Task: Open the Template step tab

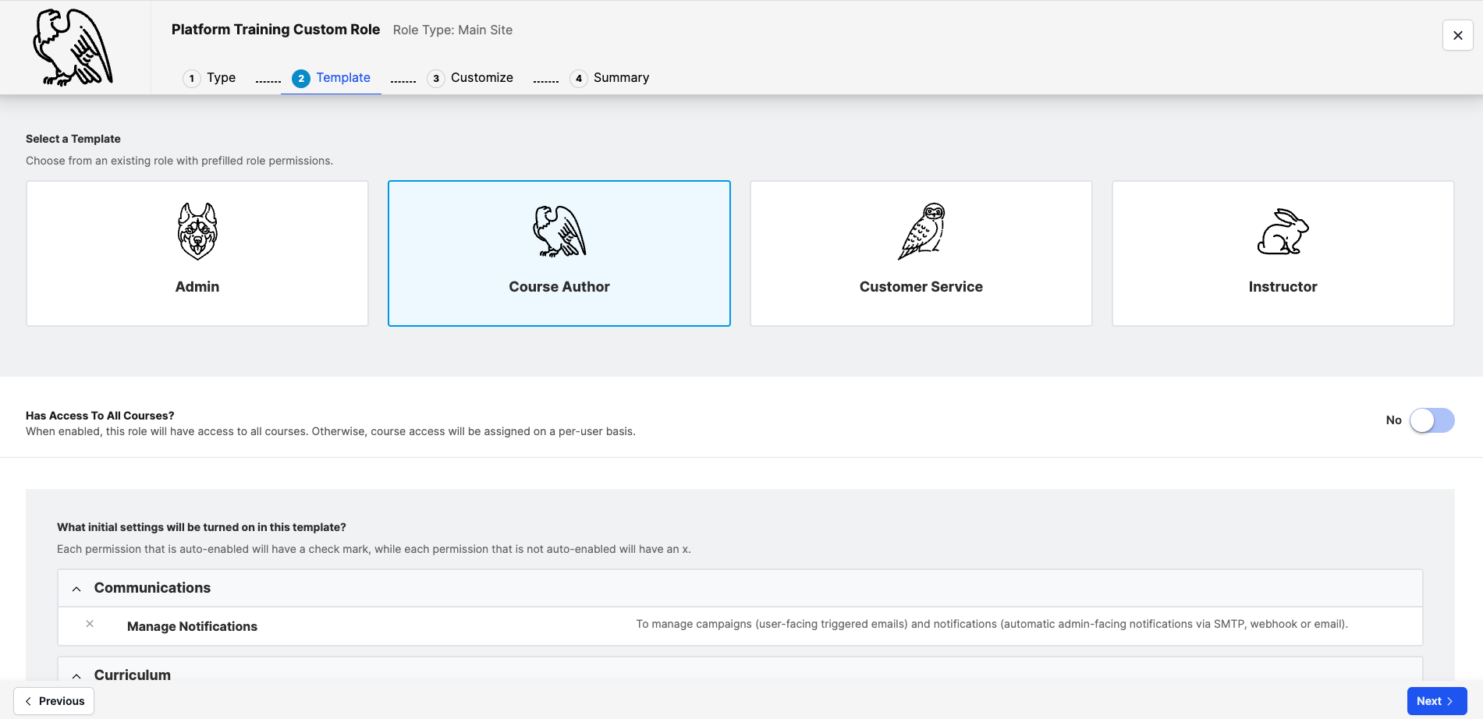Action: (331, 78)
